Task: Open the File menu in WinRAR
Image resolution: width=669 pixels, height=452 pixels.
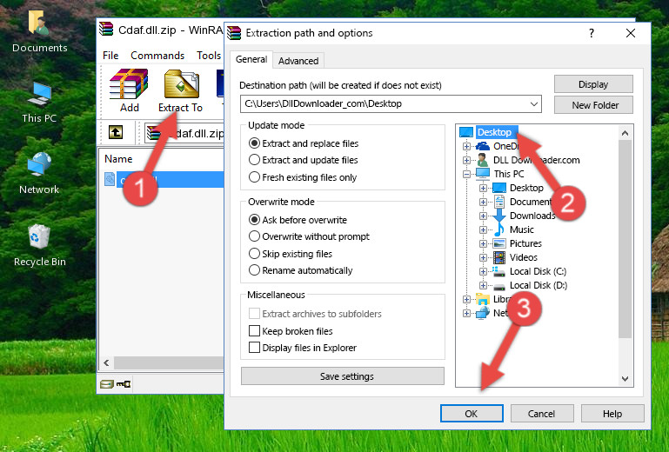Action: click(x=110, y=56)
